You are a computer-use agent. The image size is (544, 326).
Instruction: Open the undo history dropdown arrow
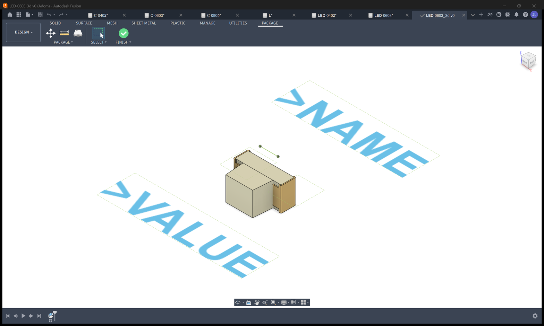coord(54,15)
